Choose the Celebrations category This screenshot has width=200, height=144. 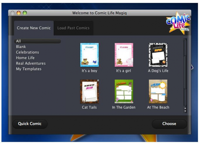click(27, 52)
